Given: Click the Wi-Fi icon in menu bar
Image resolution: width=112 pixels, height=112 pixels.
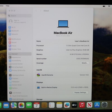Looking at the screenshot, I should coord(109,6).
